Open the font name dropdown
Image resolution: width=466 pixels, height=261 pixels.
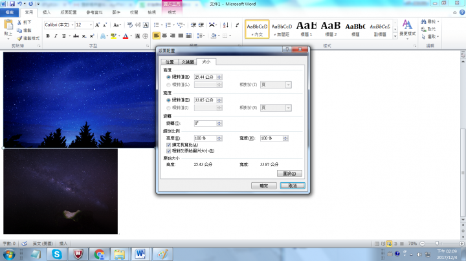click(72, 25)
